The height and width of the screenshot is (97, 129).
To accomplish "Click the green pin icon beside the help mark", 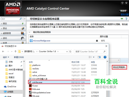I will coord(122,19).
